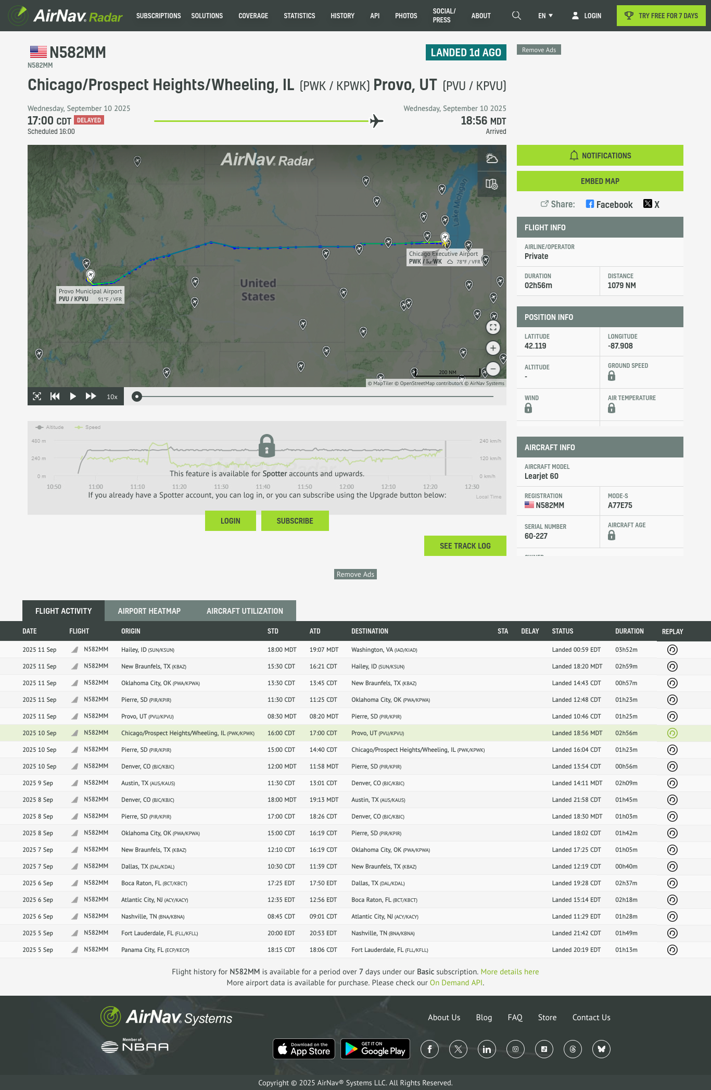Replay the Austin to Denver flight
The width and height of the screenshot is (711, 1090).
click(672, 783)
